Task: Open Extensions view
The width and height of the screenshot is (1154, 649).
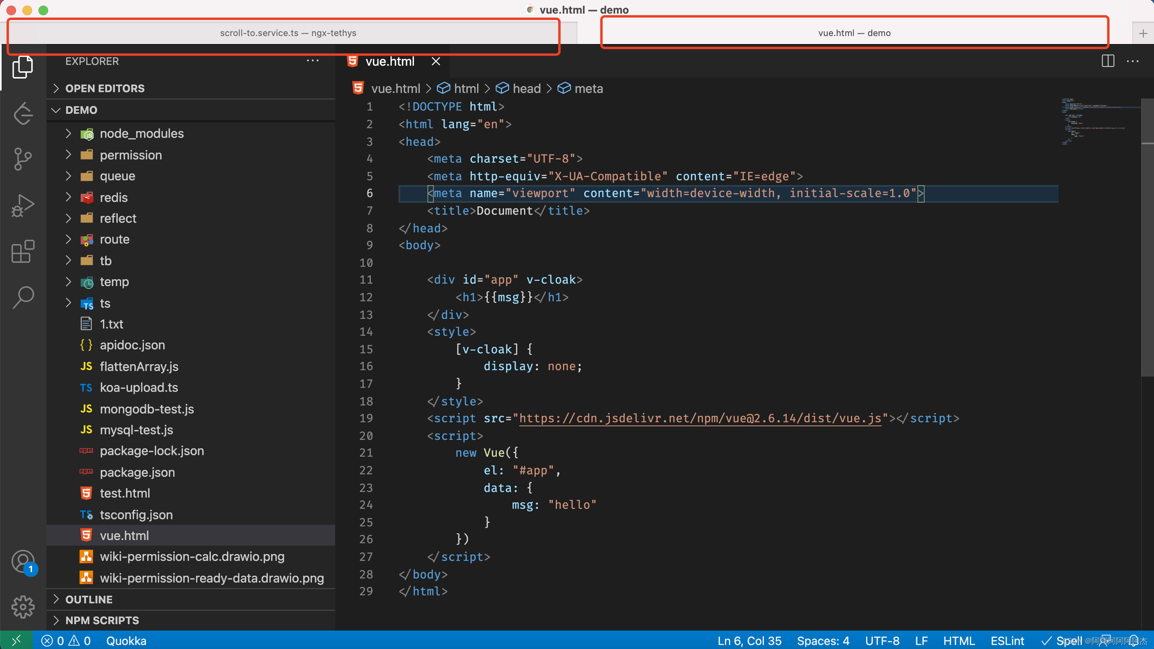Action: 23,251
